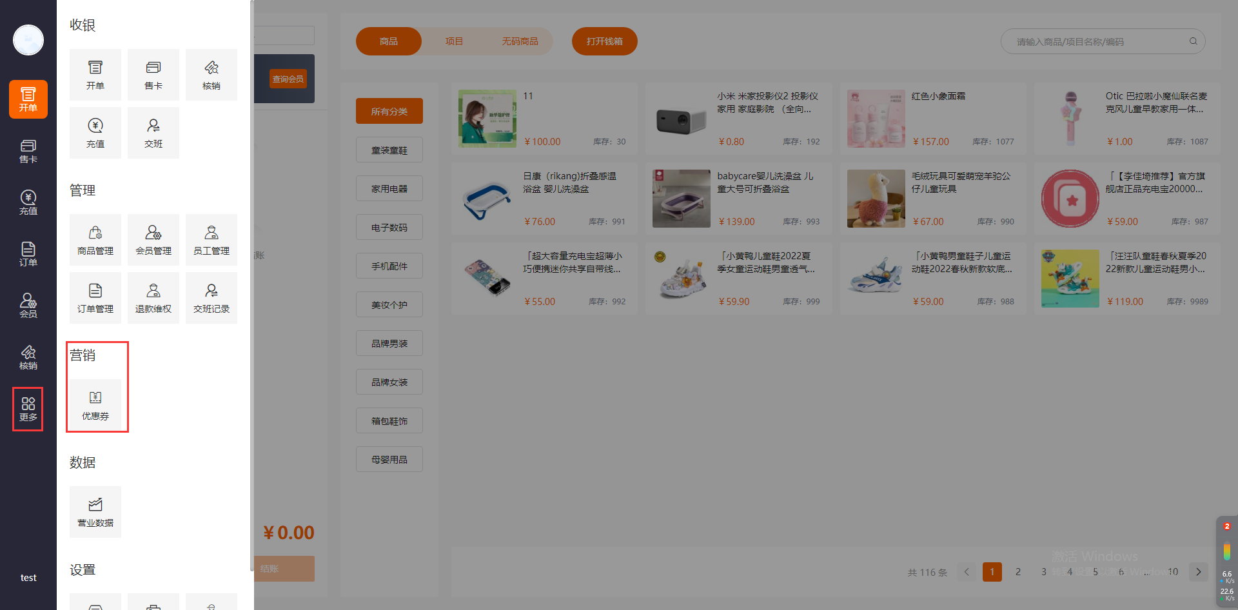The image size is (1238, 610).
Task: Open 交班 tile in the 收银 panel
Action: point(153,133)
